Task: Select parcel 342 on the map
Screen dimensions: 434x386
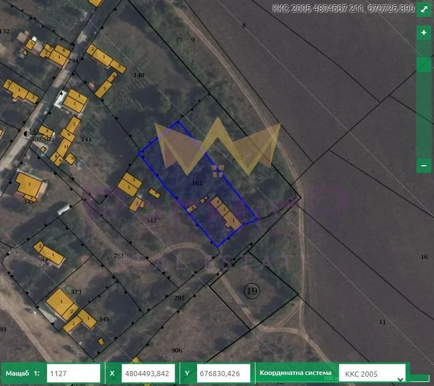Action: pyautogui.click(x=151, y=220)
